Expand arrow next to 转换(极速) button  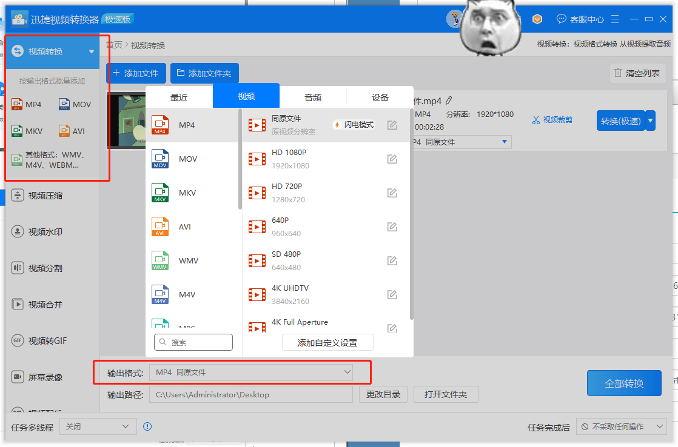(651, 121)
